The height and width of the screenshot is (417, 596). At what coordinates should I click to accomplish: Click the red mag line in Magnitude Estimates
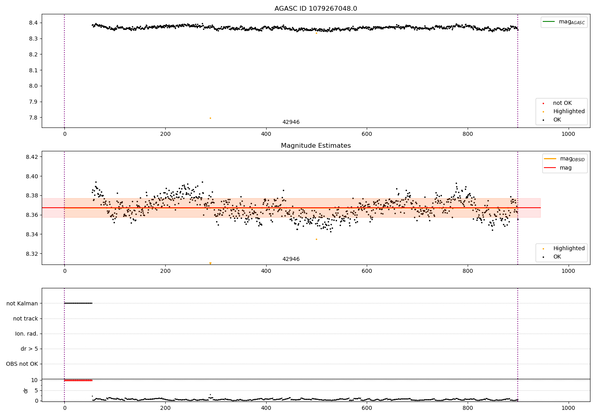click(291, 208)
